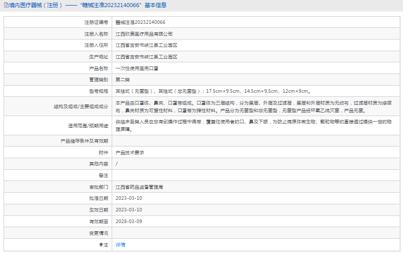Open the 详情 link in the 注 row

point(120,245)
